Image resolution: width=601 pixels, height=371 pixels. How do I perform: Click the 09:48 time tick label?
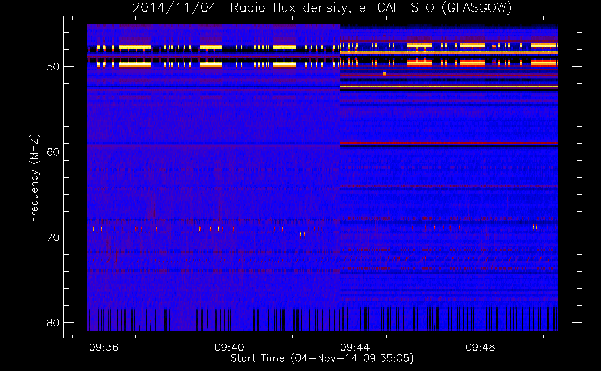[480, 348]
